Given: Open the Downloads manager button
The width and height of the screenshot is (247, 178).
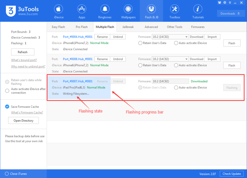Looking at the screenshot, I should point(231,14).
